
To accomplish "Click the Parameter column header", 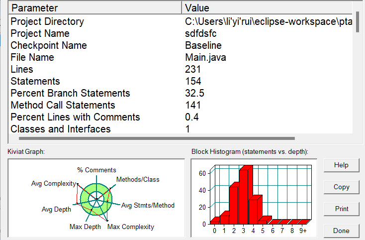I will tap(95, 8).
